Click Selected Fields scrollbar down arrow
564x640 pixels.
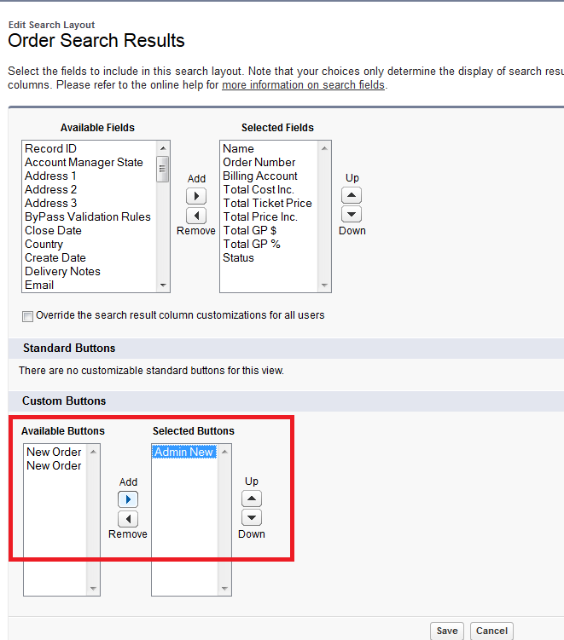pos(324,285)
